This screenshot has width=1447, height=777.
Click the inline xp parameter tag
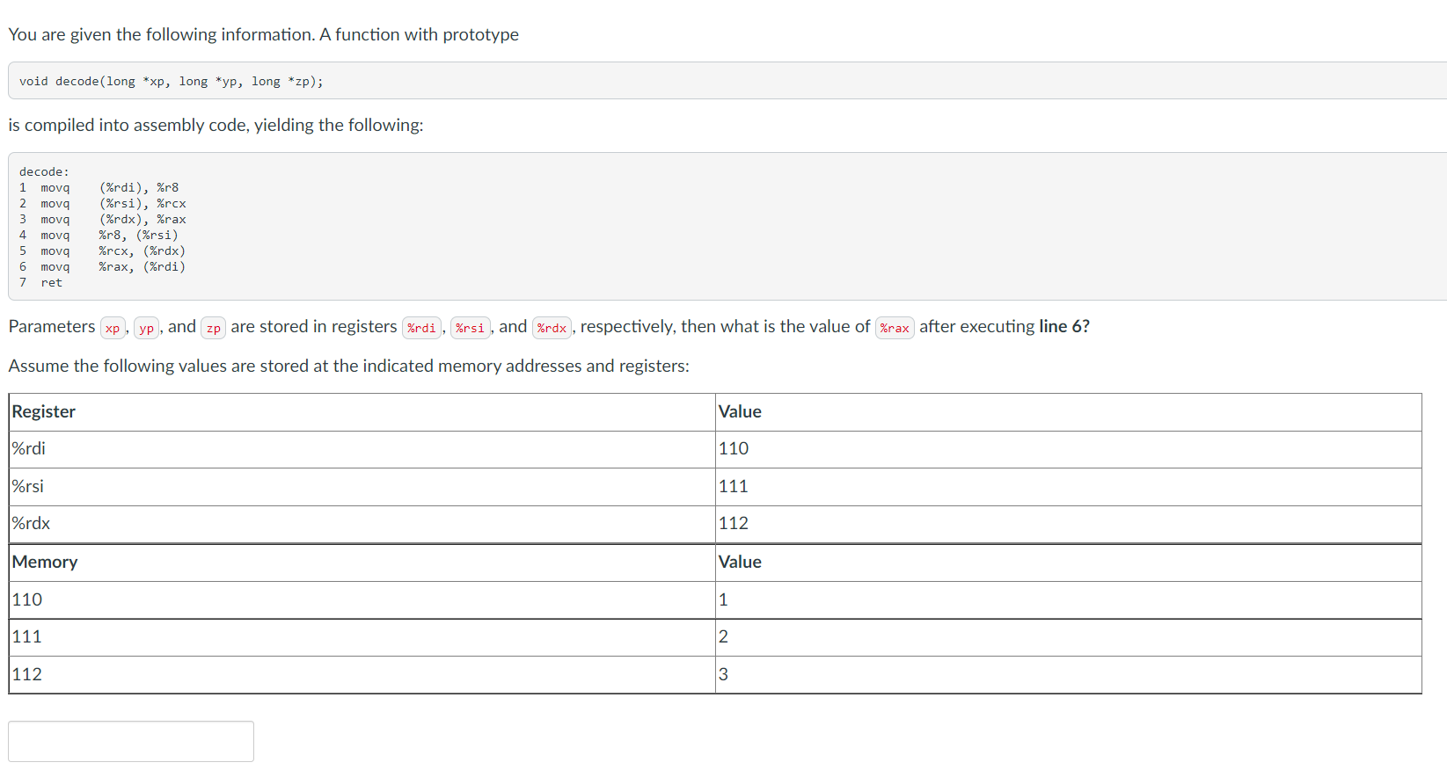click(113, 329)
